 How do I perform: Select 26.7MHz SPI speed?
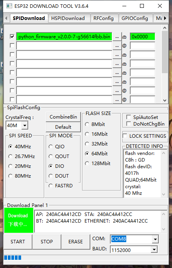coord(21,156)
